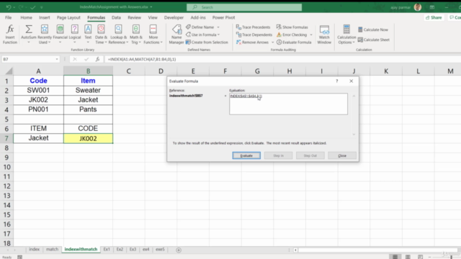Select cell A2 containing SW001
Screen dimensions: 461x259
[38, 90]
